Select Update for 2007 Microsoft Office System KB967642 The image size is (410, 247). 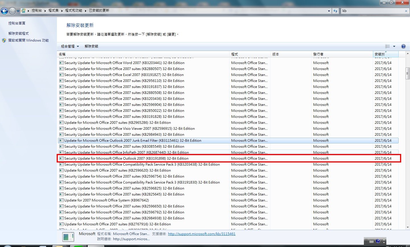(106, 200)
